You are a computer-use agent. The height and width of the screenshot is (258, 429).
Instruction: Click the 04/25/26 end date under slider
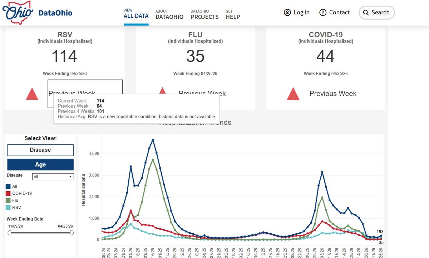pyautogui.click(x=65, y=226)
